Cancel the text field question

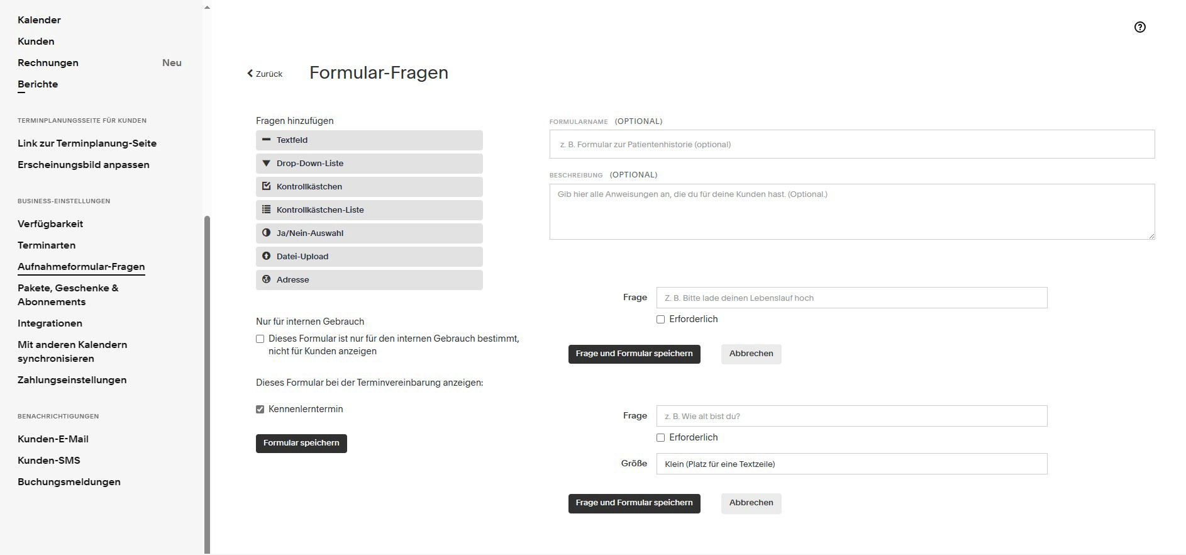tap(751, 503)
